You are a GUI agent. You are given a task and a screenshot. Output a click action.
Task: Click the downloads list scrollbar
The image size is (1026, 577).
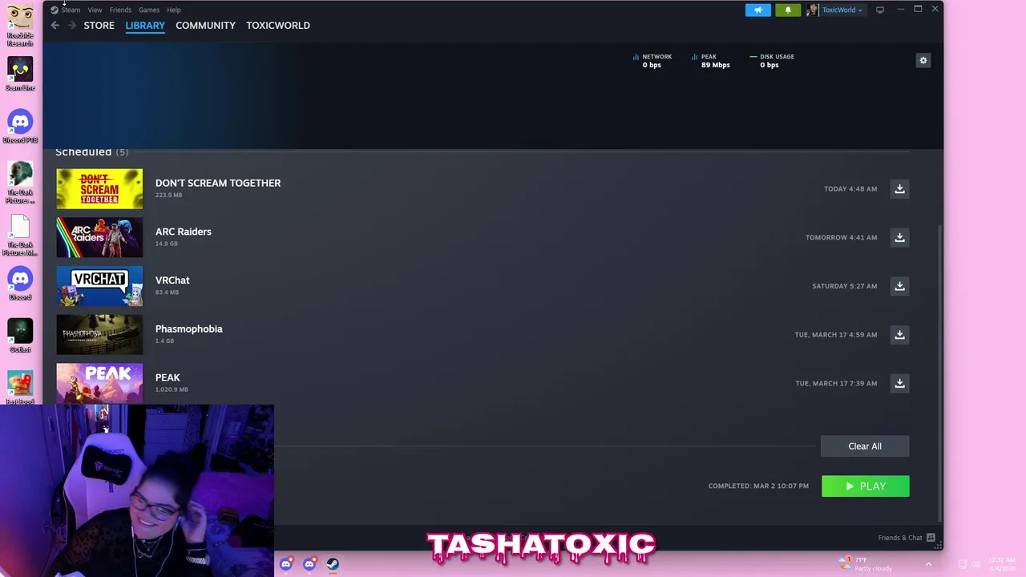click(x=939, y=373)
